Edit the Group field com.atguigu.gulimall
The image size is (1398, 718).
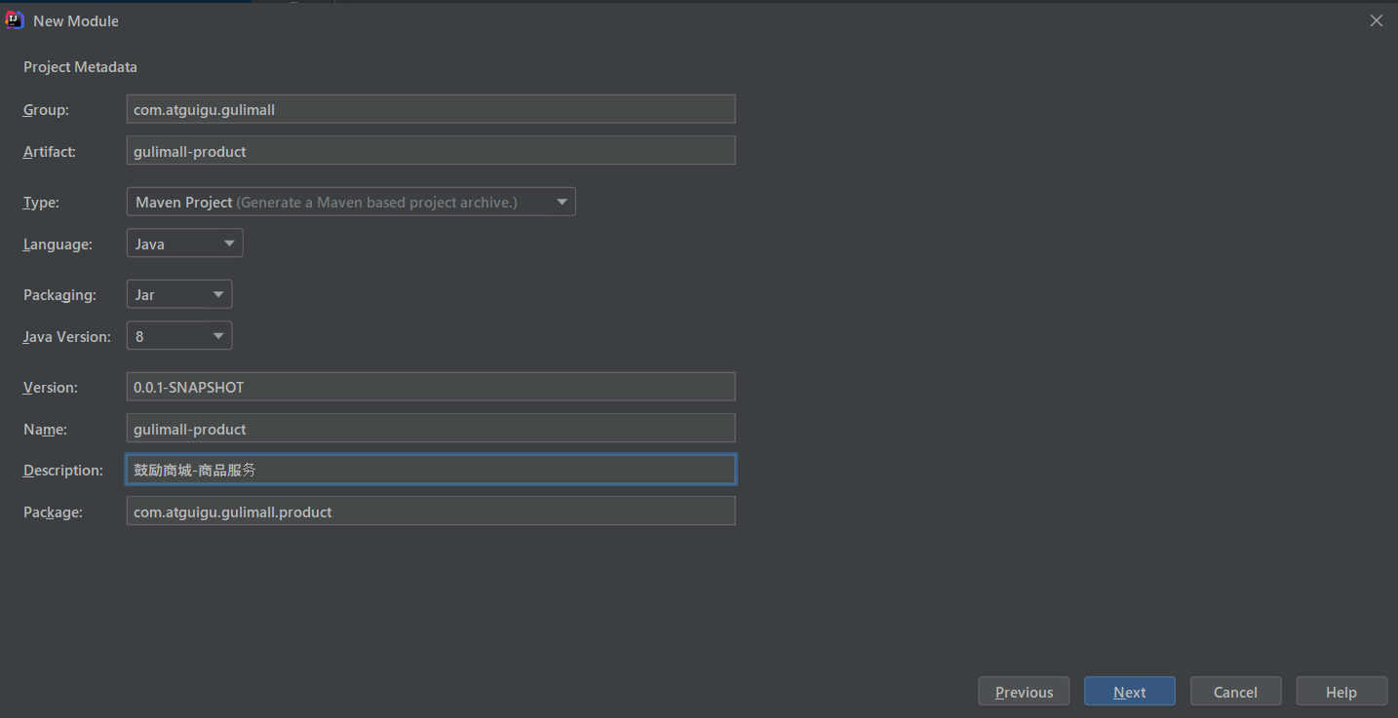pos(431,109)
